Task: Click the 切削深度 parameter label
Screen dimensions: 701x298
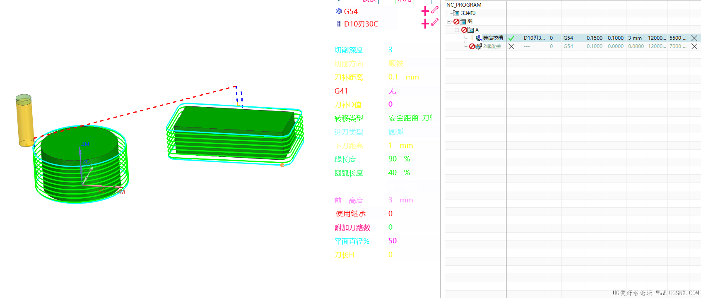Action: click(349, 50)
